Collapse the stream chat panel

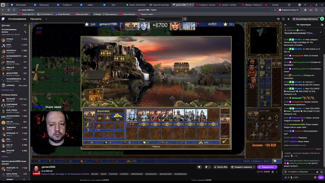[x=285, y=25]
